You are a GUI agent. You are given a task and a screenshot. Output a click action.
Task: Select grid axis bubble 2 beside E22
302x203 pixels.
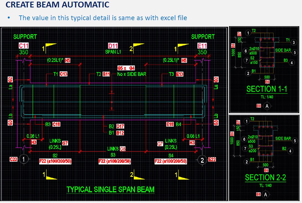202,160
